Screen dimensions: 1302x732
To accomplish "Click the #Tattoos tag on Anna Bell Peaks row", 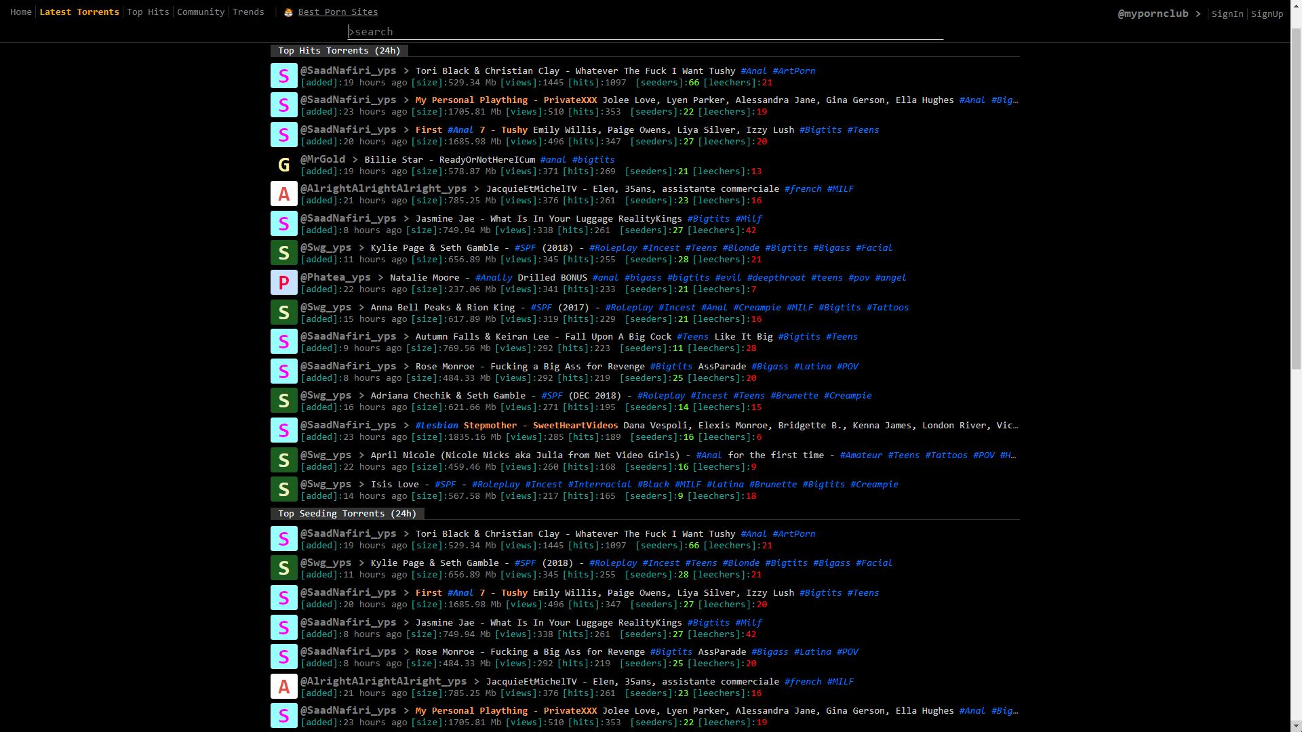I will tap(888, 308).
